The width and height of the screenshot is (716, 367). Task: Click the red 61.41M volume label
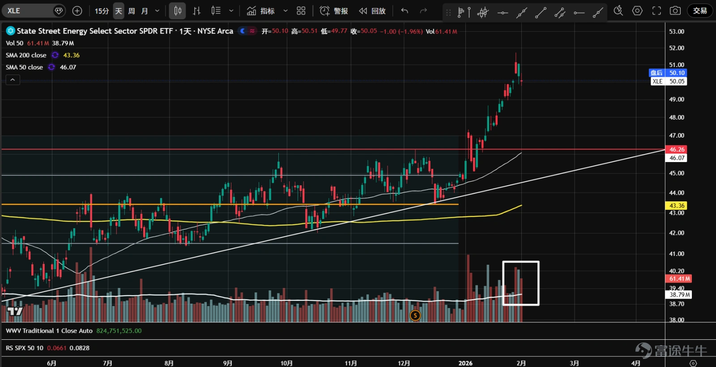pyautogui.click(x=679, y=279)
